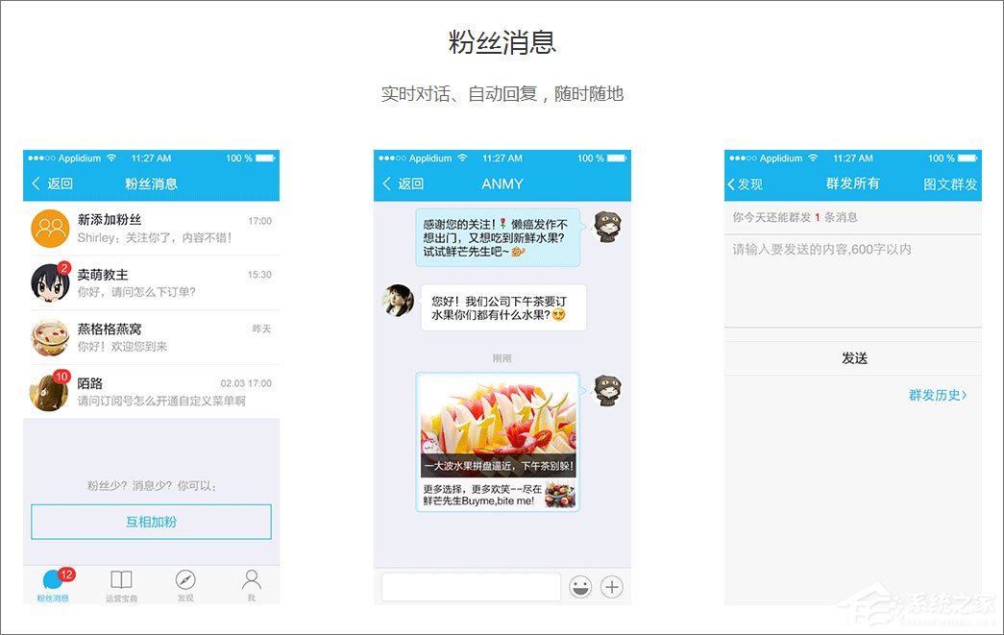Focus the chat message input box
This screenshot has width=1004, height=635.
coord(472,586)
